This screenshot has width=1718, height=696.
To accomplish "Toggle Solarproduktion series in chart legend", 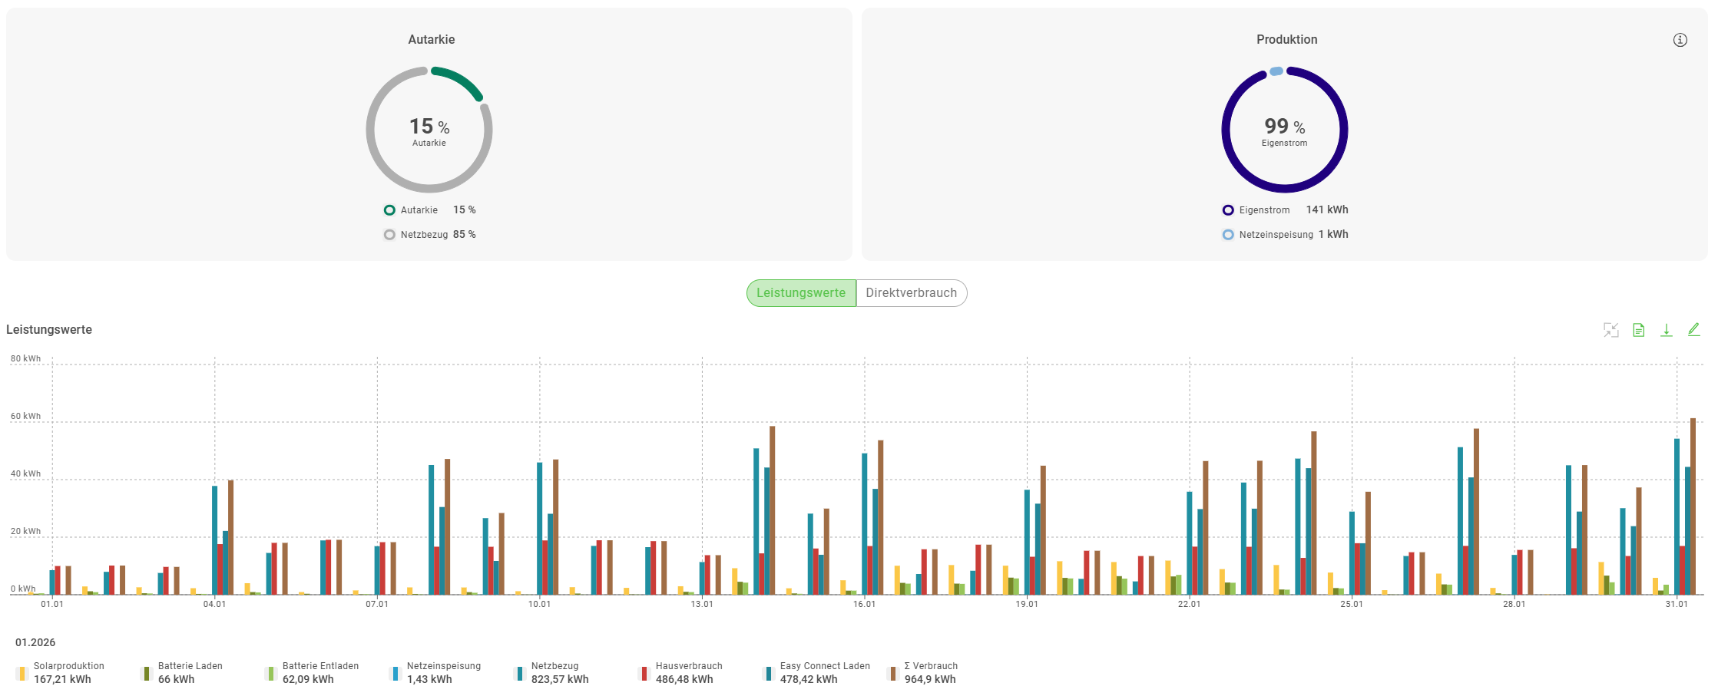I will coord(61,673).
